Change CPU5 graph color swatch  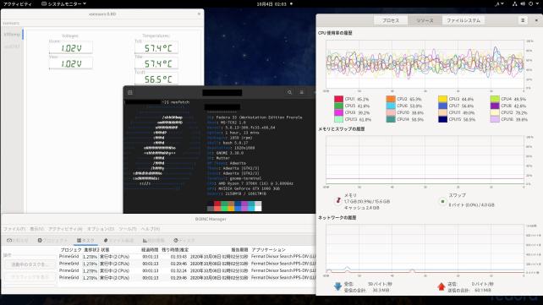[x=338, y=106]
